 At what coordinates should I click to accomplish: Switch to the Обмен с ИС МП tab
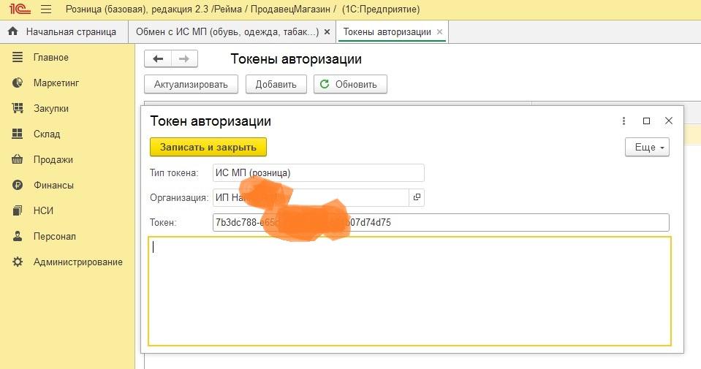point(227,32)
